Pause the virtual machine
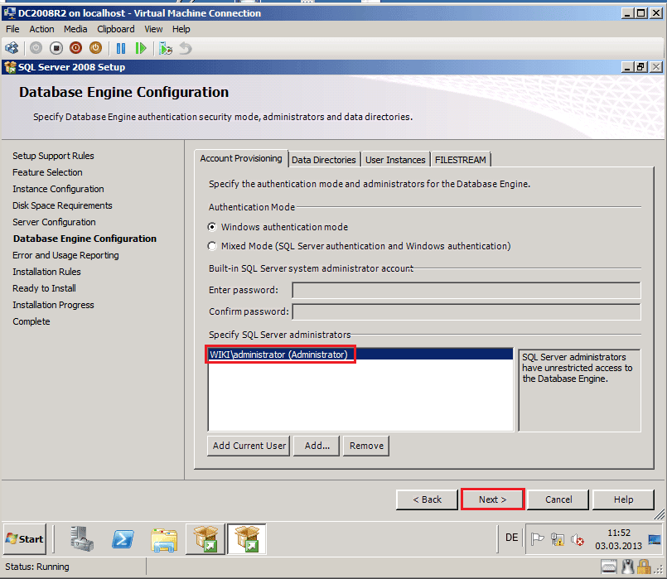 (121, 48)
